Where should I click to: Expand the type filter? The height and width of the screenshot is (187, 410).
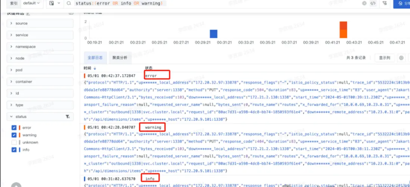[40, 105]
